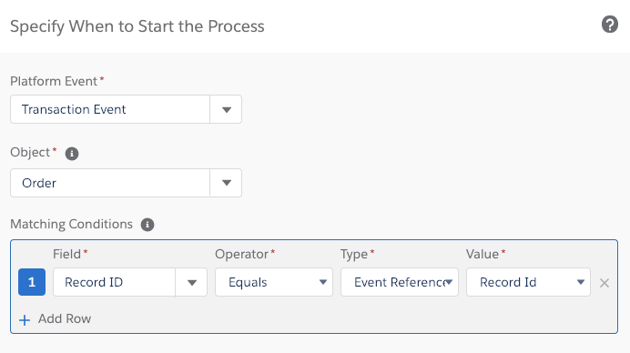Click the plus icon beside Add Row

(x=25, y=319)
